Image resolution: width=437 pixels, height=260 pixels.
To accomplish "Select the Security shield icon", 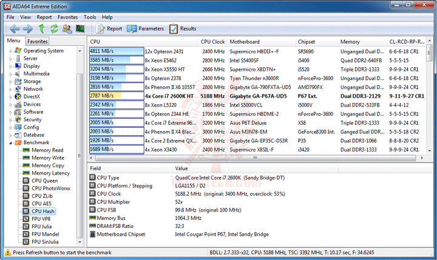I will 18,120.
